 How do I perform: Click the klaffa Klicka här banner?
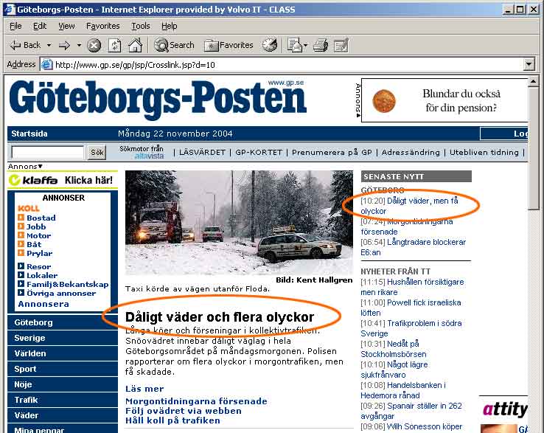coord(63,180)
